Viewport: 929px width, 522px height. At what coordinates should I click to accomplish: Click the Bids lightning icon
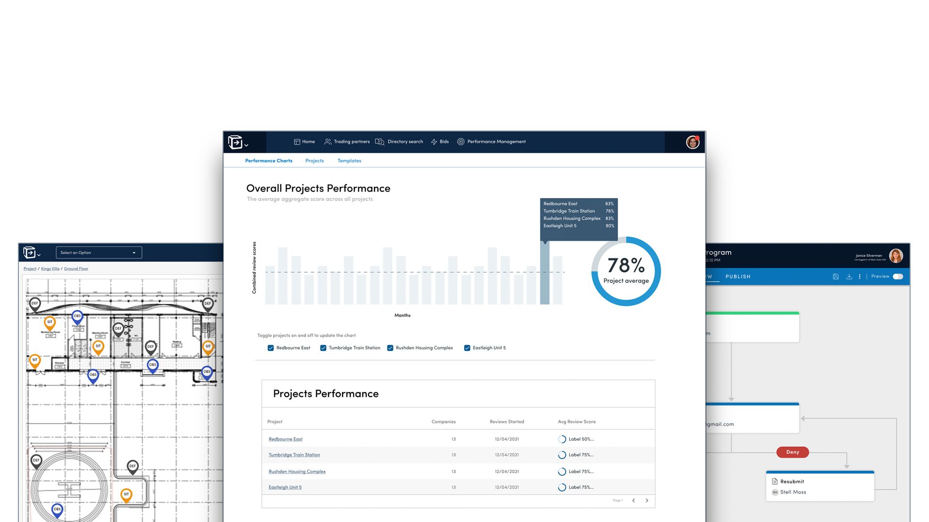point(434,142)
